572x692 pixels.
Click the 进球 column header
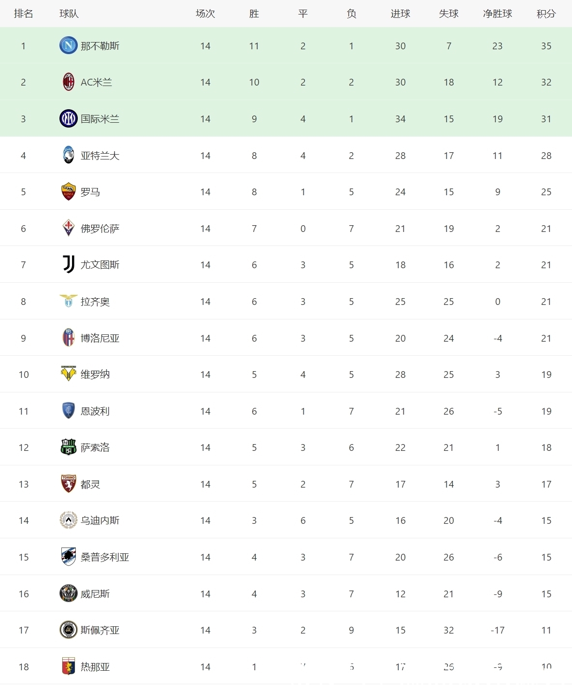[400, 14]
